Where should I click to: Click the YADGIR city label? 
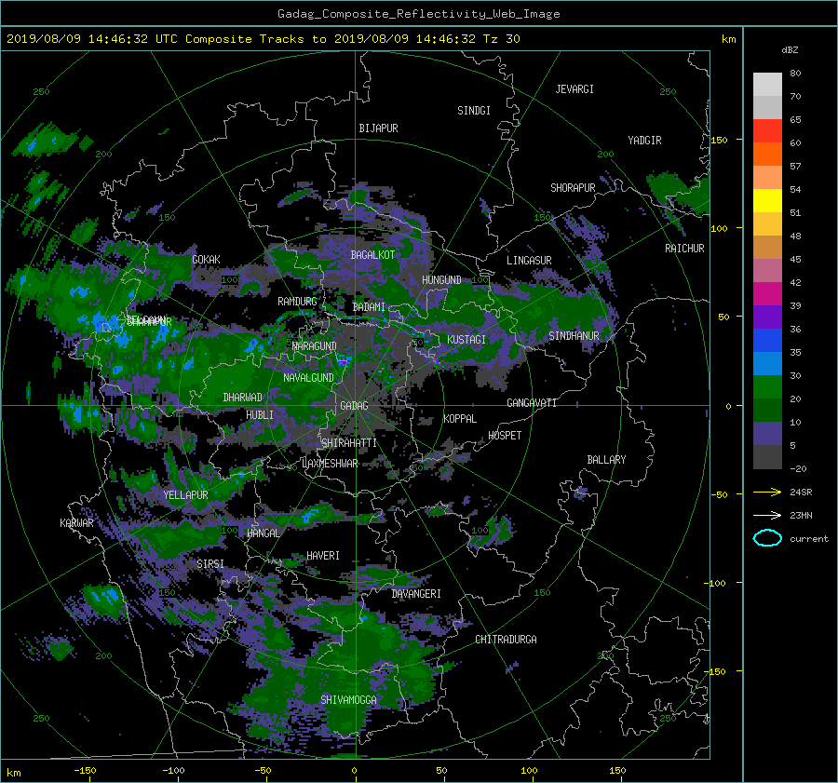coord(644,141)
